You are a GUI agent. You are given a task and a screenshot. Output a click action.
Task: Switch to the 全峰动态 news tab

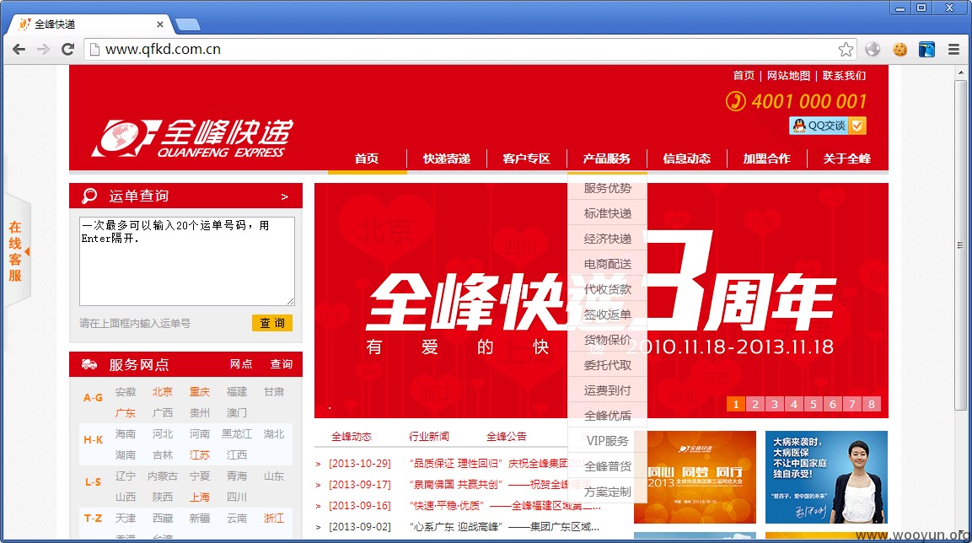tap(352, 437)
